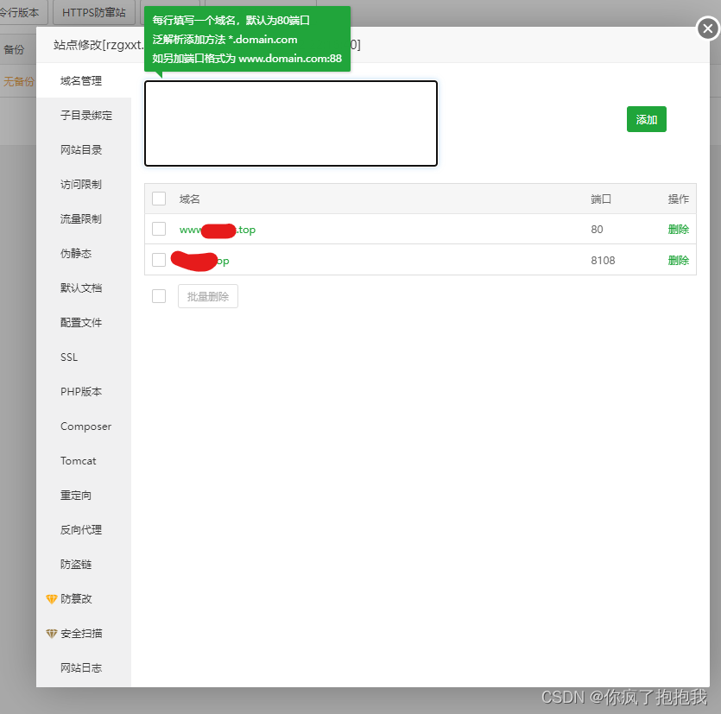Click 端口 column header
The image size is (721, 714).
601,199
